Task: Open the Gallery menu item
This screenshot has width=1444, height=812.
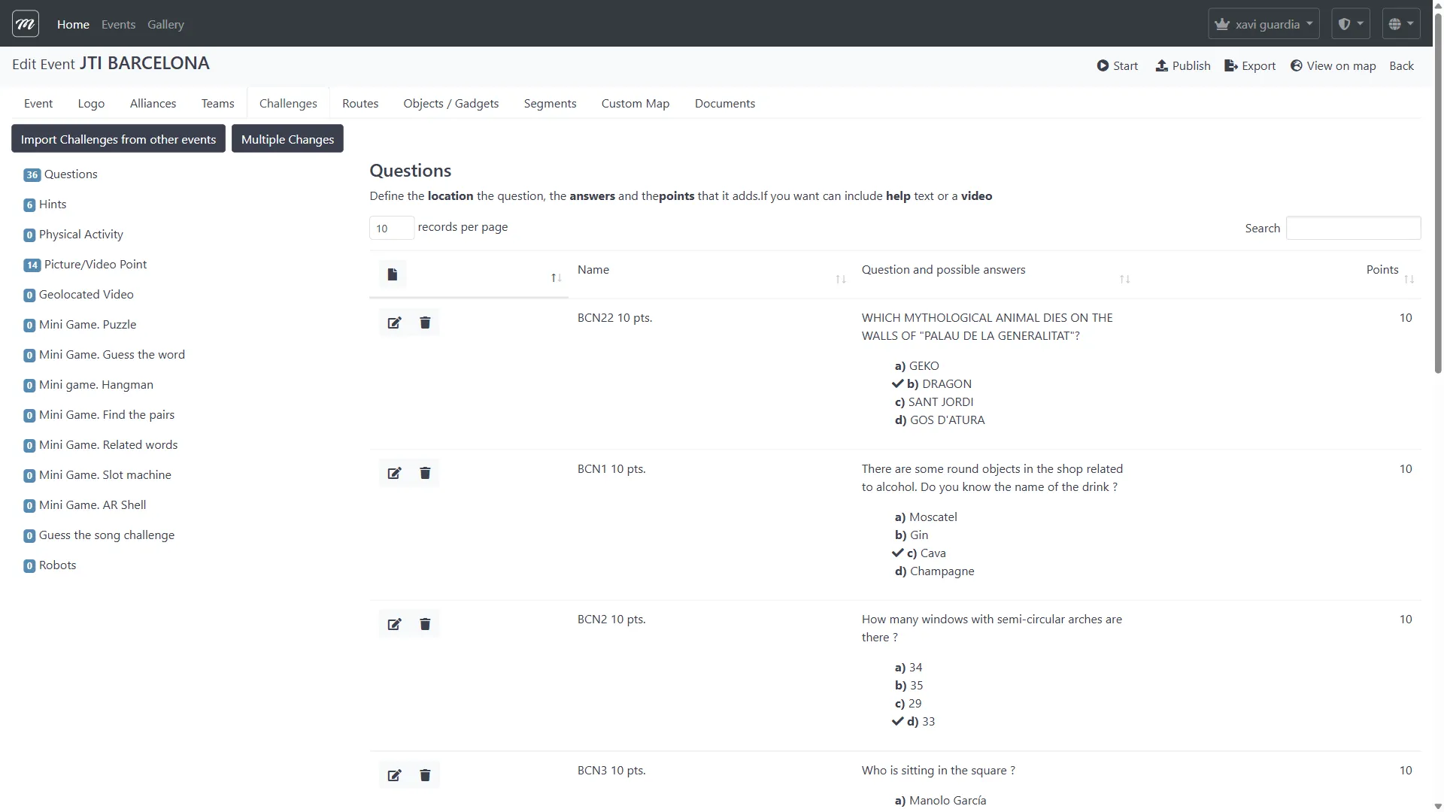Action: [165, 24]
